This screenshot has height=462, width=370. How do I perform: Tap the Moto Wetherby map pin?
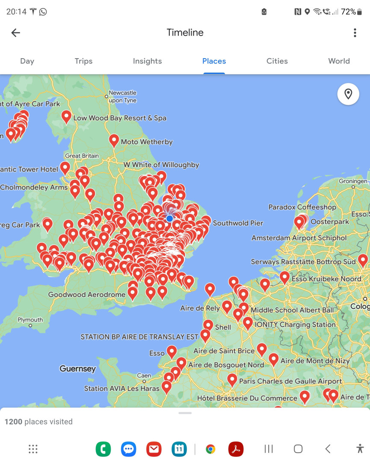pyautogui.click(x=114, y=141)
